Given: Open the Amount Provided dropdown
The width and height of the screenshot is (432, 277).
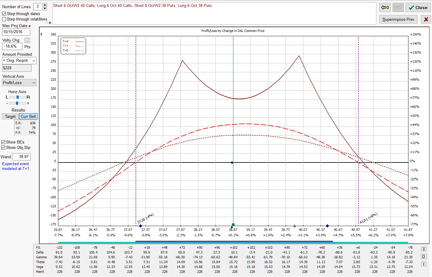Looking at the screenshot, I should (x=34, y=61).
